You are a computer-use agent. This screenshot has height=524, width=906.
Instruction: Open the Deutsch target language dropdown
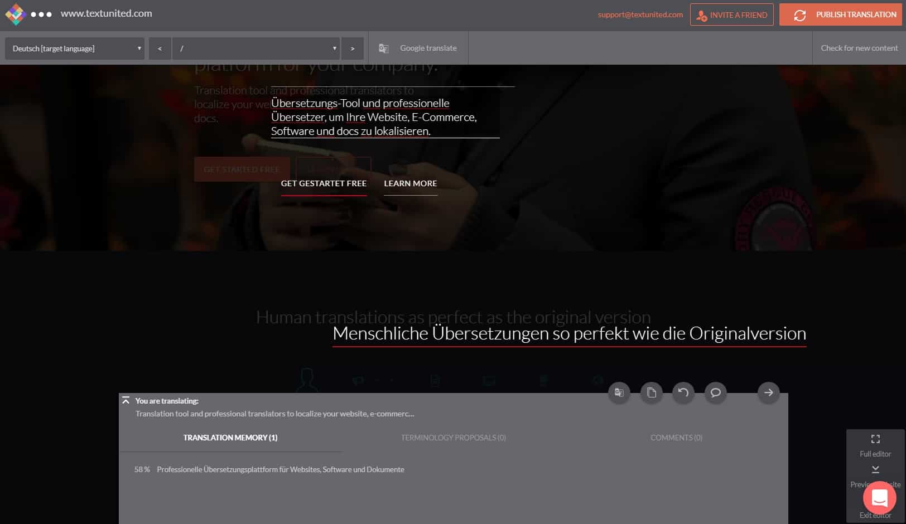click(75, 48)
